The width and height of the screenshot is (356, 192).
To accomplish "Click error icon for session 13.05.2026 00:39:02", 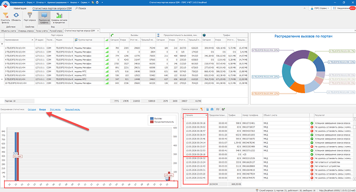I will 312,127.
